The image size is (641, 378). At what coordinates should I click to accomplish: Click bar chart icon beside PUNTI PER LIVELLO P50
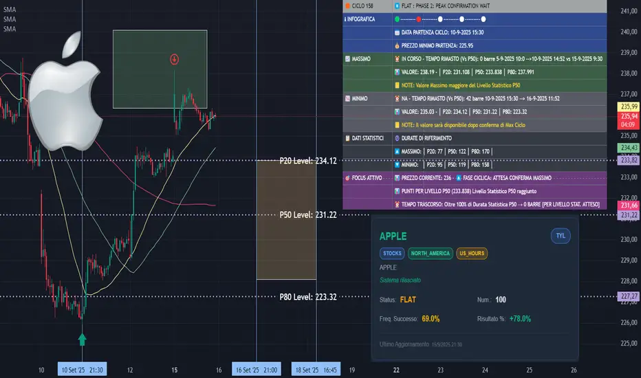[397, 191]
